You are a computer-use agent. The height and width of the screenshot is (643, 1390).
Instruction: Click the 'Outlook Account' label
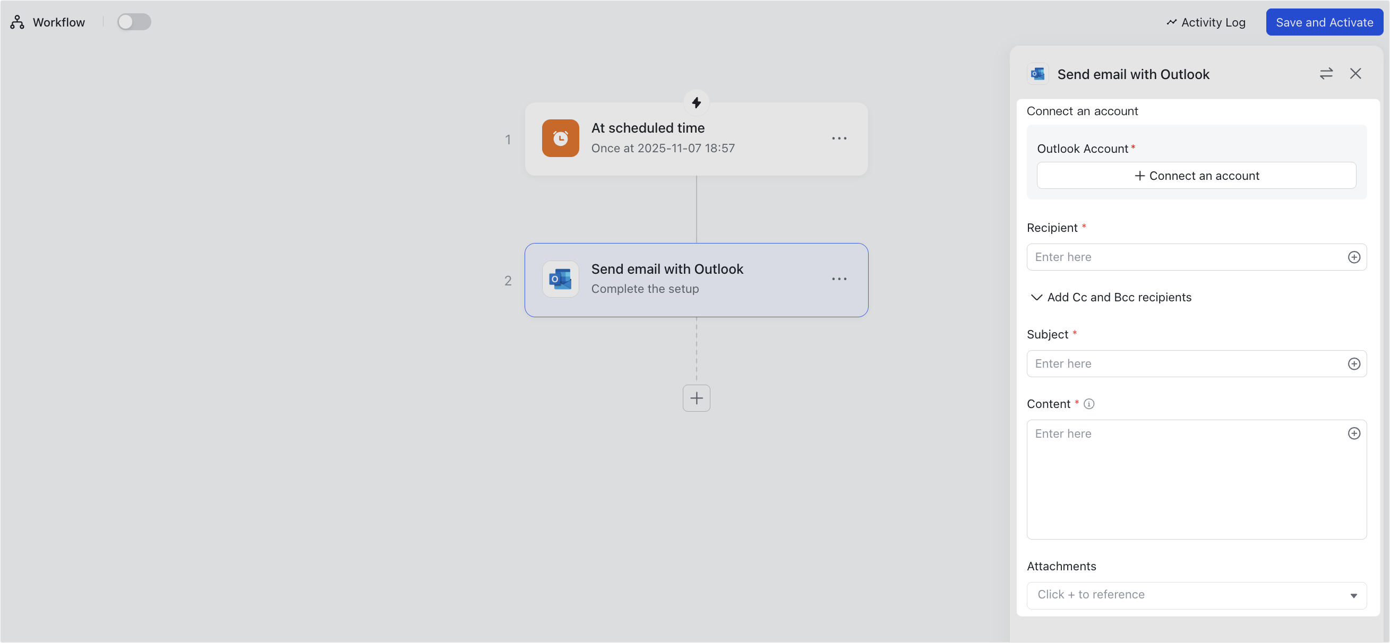point(1082,149)
